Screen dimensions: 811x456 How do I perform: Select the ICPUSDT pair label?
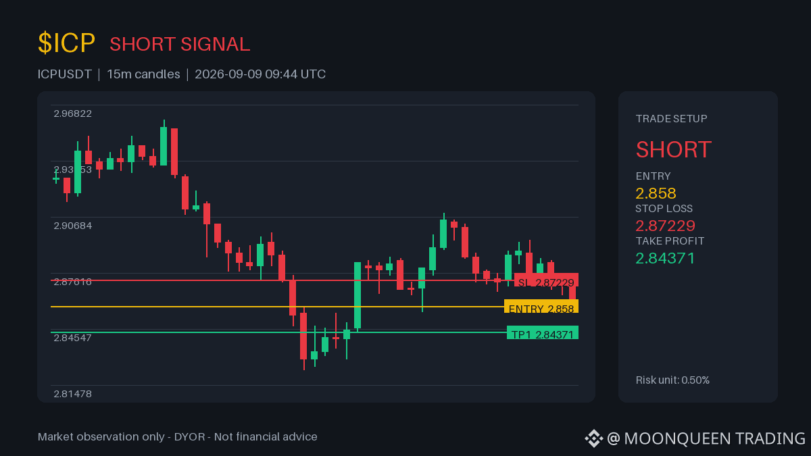65,74
